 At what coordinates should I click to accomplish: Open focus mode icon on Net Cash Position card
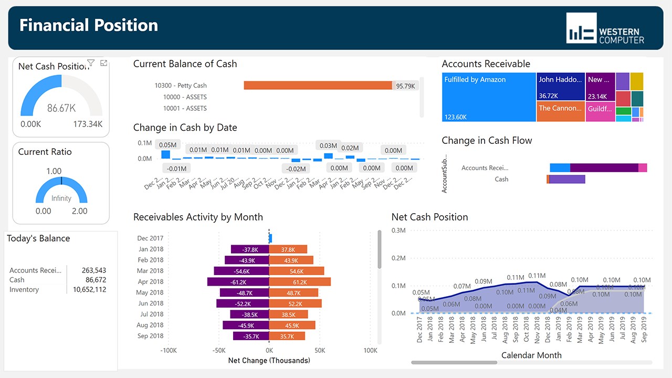point(103,63)
